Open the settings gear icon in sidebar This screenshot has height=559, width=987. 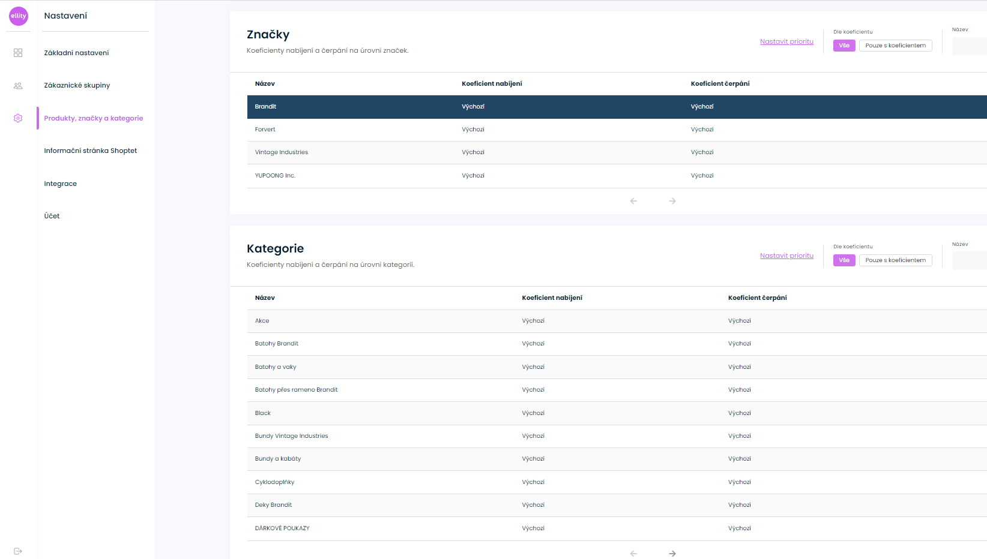[x=18, y=118]
